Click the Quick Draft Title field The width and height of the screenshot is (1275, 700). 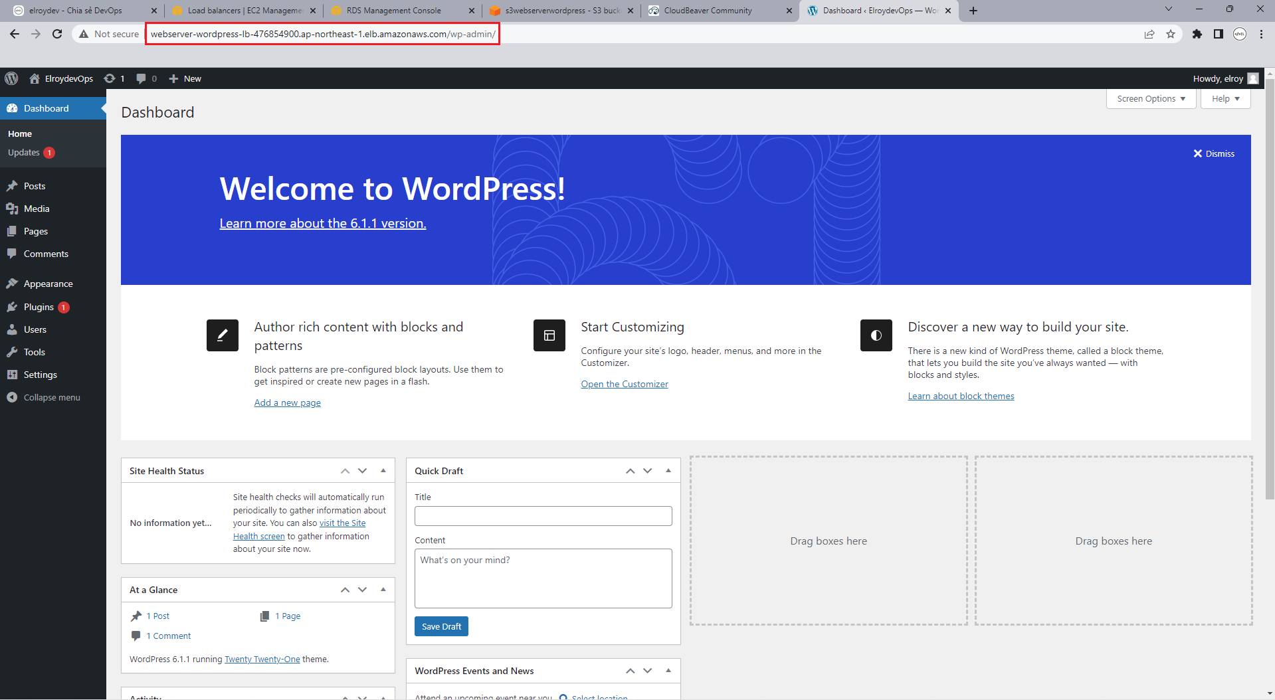click(x=543, y=516)
